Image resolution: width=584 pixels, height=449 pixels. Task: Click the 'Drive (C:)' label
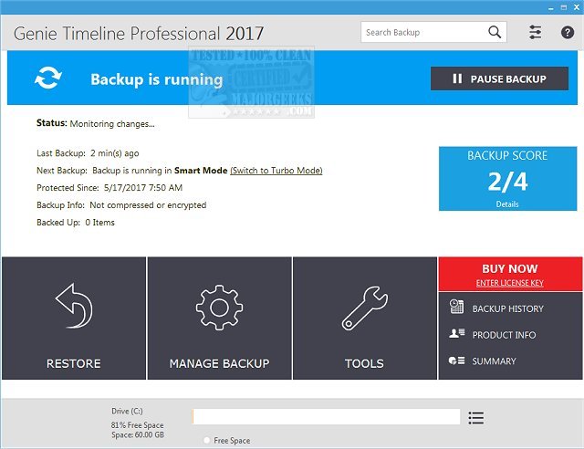coord(127,411)
